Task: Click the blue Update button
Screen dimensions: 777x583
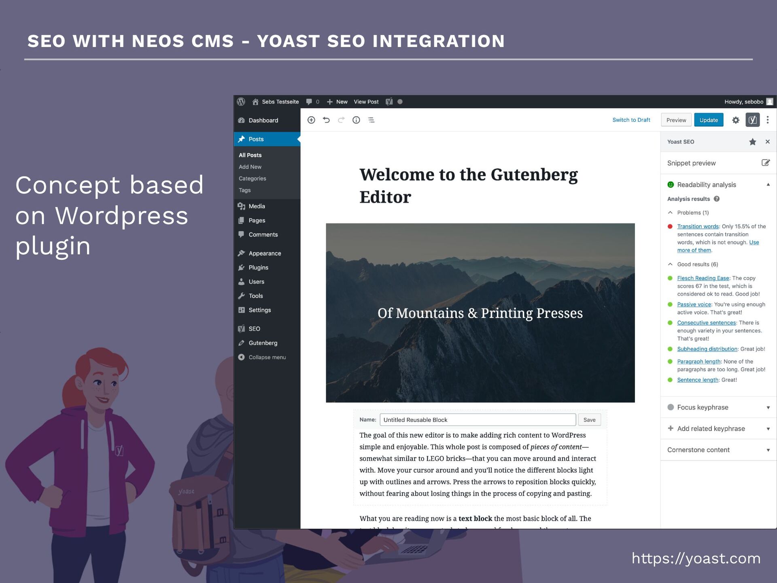Action: tap(709, 120)
